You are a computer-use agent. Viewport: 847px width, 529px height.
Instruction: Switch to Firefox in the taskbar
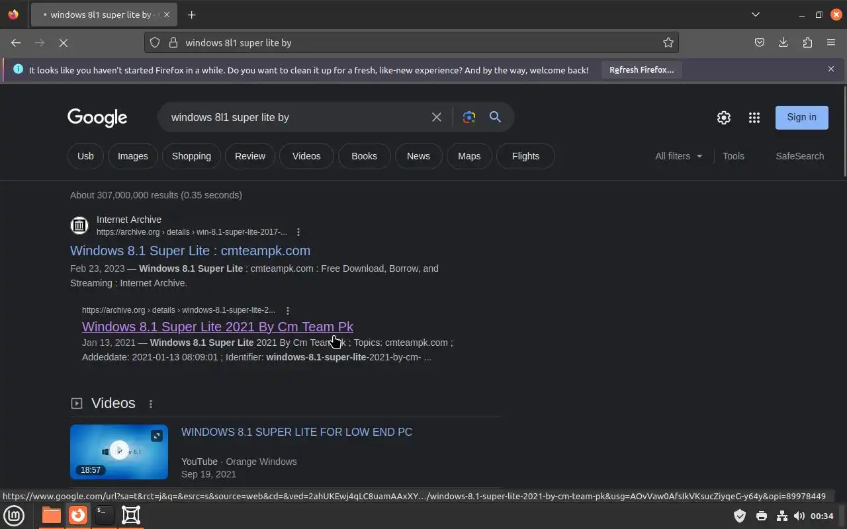[78, 515]
